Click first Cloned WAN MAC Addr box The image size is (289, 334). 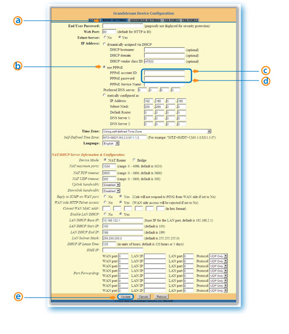[x=106, y=209]
